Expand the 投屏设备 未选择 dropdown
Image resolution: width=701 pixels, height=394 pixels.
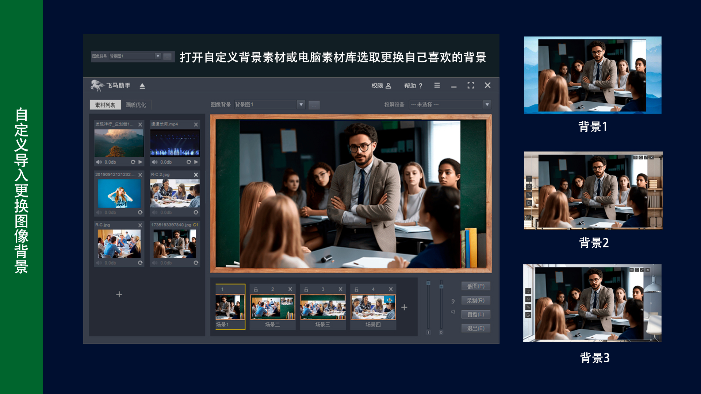click(487, 105)
